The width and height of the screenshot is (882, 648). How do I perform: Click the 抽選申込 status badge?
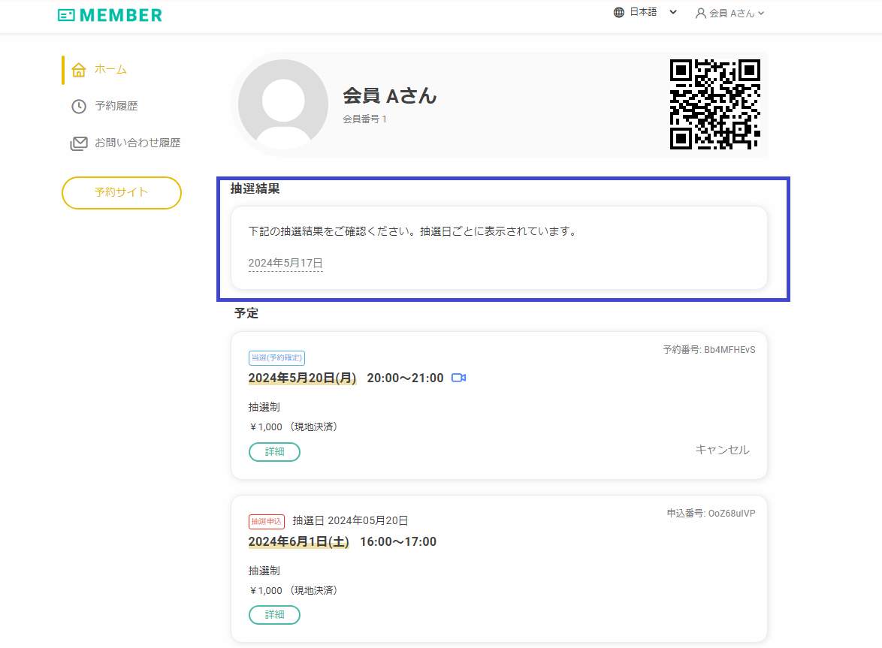pyautogui.click(x=267, y=522)
